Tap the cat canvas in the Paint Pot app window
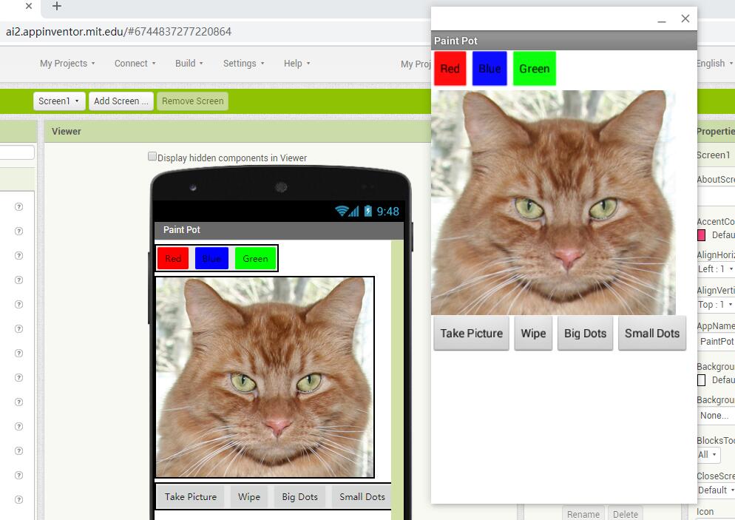Image resolution: width=735 pixels, height=520 pixels. click(553, 203)
